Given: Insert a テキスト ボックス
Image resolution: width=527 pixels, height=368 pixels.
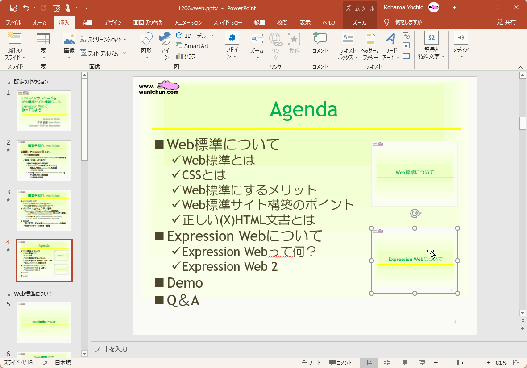Looking at the screenshot, I should point(348,46).
